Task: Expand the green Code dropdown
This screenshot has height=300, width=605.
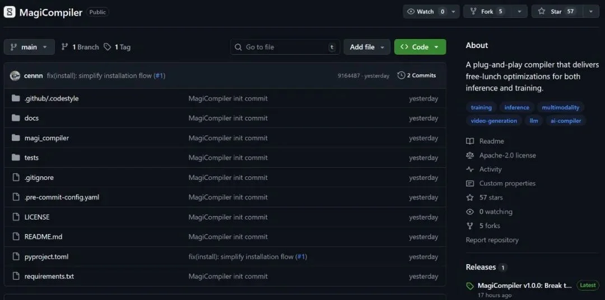Action: pyautogui.click(x=420, y=47)
